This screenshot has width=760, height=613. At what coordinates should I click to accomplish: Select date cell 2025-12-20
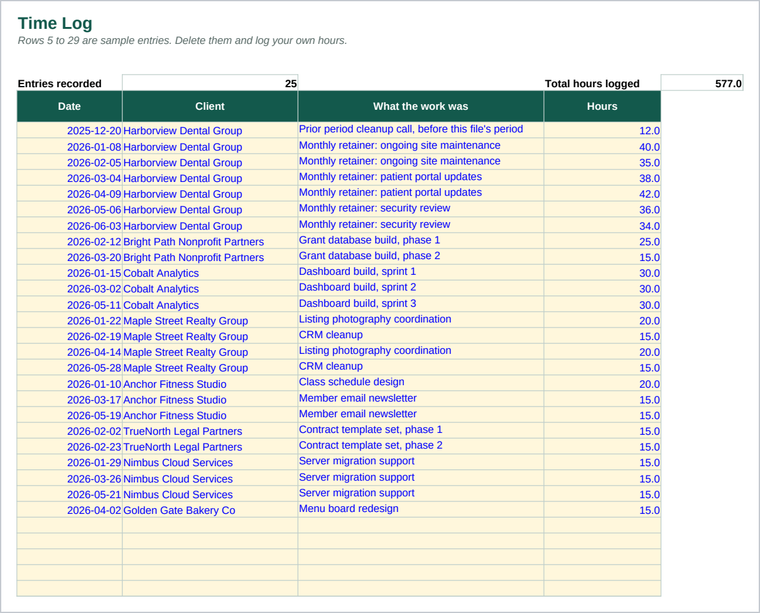(x=70, y=131)
